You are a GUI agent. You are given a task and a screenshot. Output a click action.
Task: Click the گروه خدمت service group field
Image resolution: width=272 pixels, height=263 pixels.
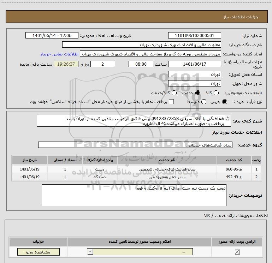click(135, 145)
